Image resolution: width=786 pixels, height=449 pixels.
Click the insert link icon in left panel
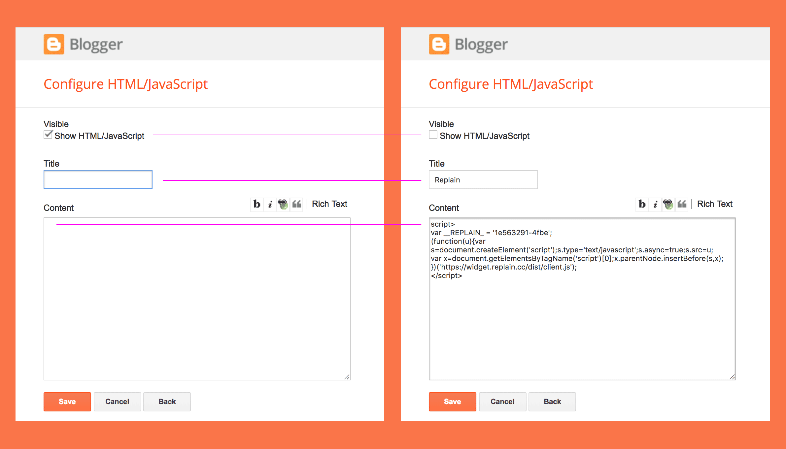click(283, 205)
